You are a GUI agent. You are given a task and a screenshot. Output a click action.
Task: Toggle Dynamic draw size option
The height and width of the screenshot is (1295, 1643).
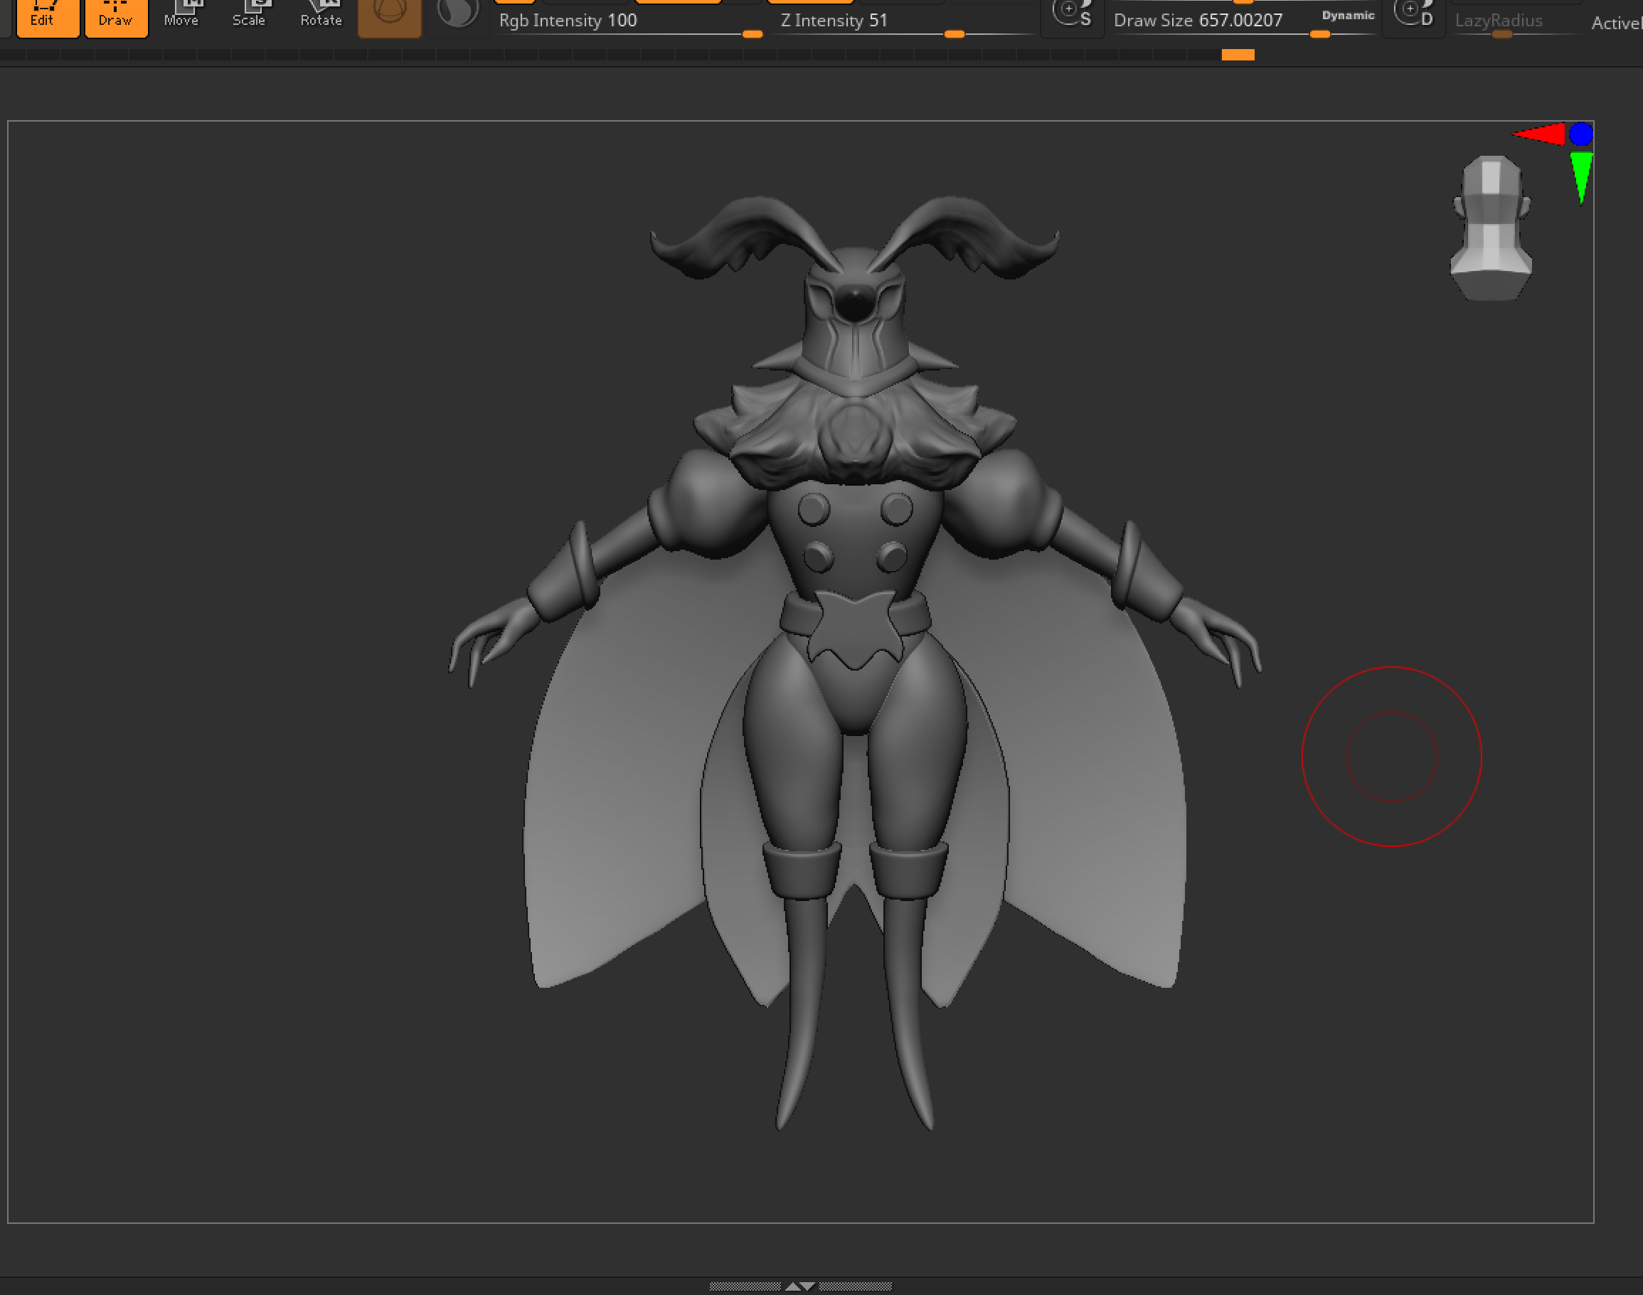tap(1347, 15)
